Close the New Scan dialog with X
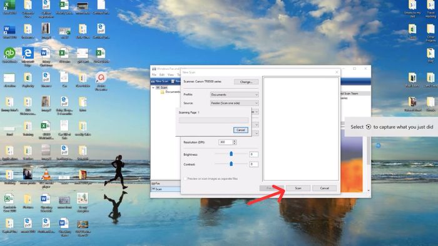 pyautogui.click(x=337, y=72)
